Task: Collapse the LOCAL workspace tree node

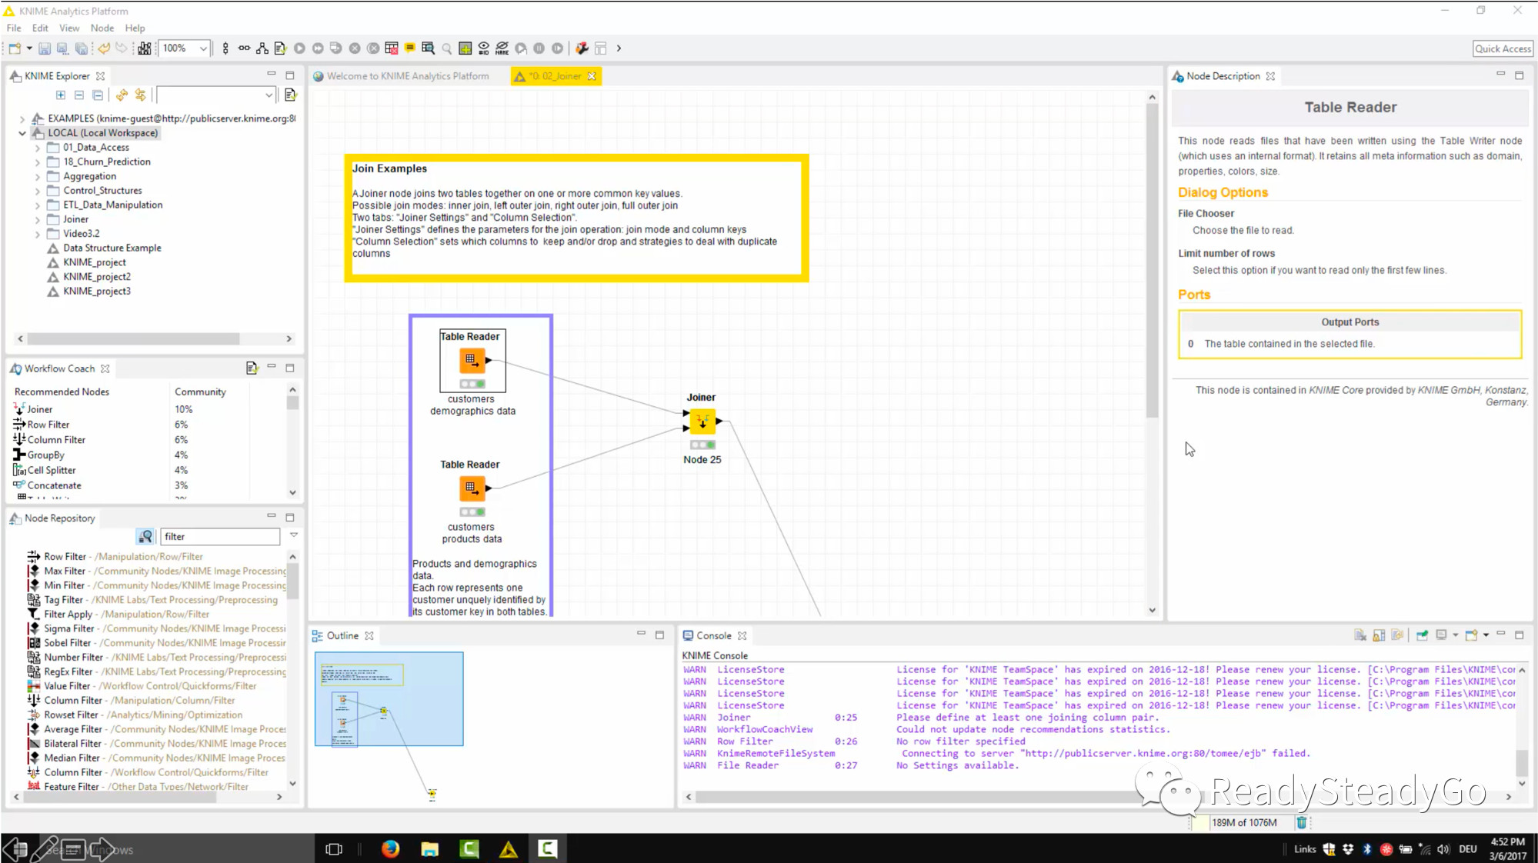Action: tap(22, 133)
